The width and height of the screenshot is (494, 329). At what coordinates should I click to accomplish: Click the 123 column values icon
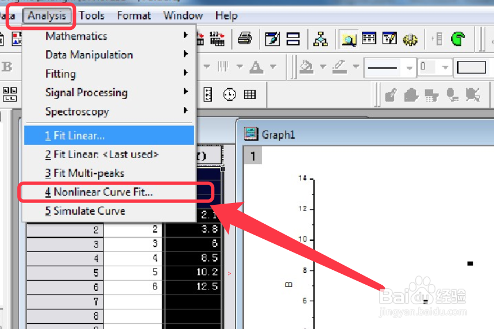[217, 39]
